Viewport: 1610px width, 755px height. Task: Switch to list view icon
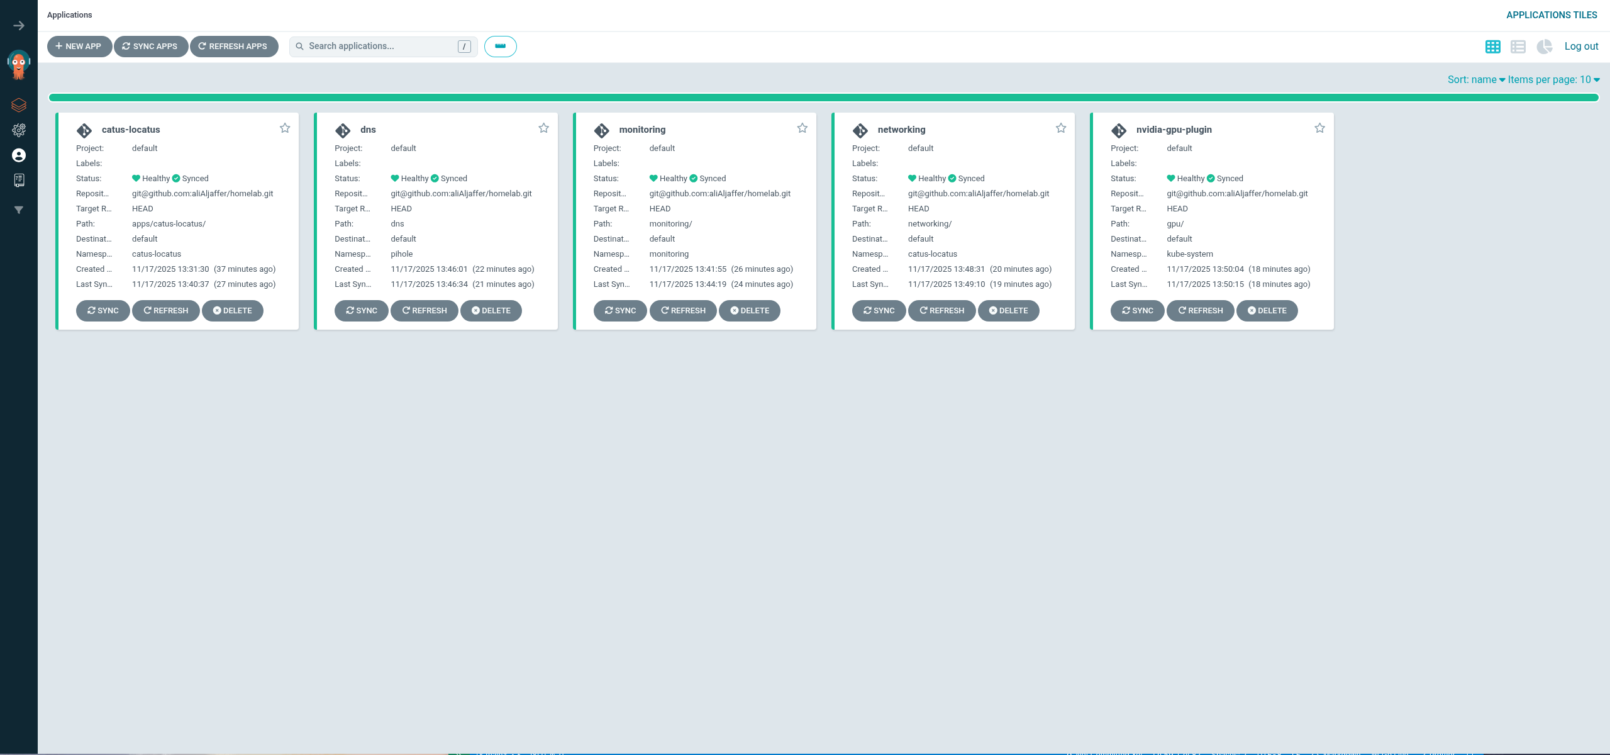pos(1518,47)
